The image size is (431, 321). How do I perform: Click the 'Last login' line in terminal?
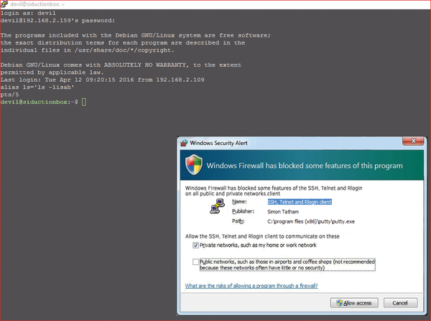pyautogui.click(x=102, y=80)
